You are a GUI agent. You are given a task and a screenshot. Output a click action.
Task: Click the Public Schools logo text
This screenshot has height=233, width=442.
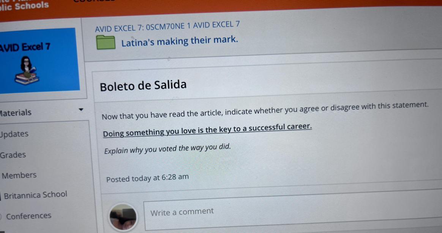[24, 6]
